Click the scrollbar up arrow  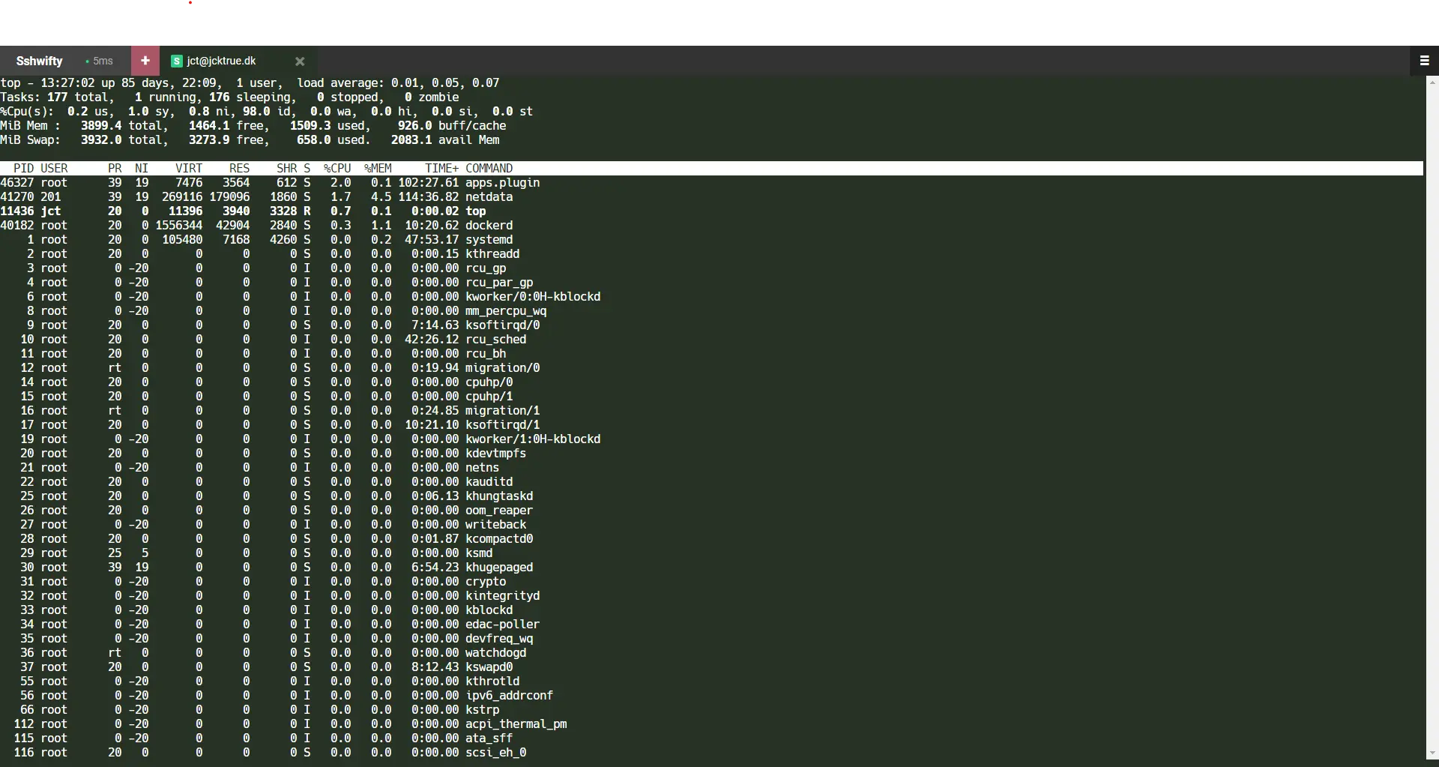point(1432,82)
